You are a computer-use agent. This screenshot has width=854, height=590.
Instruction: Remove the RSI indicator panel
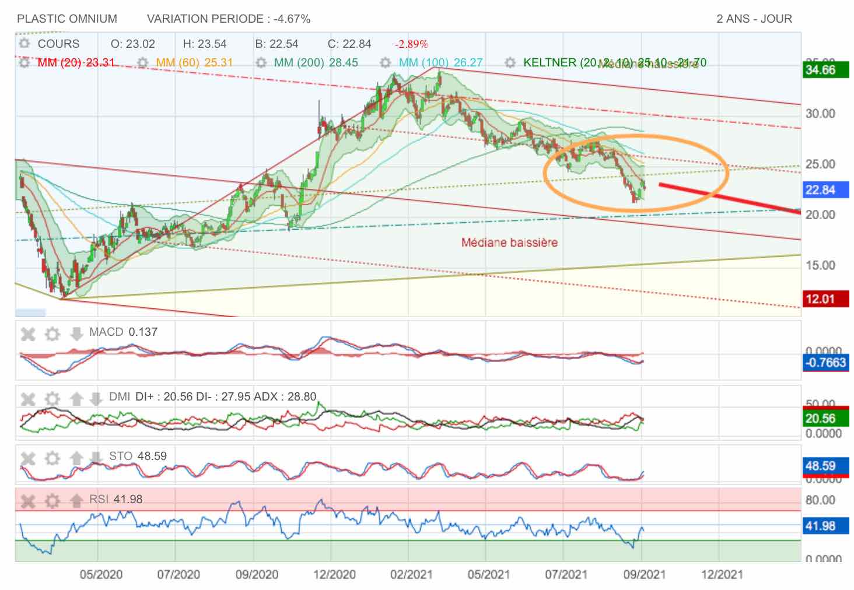tap(28, 500)
